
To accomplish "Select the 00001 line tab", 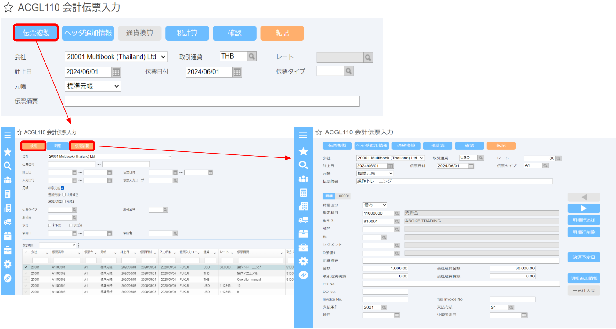I will pos(344,196).
